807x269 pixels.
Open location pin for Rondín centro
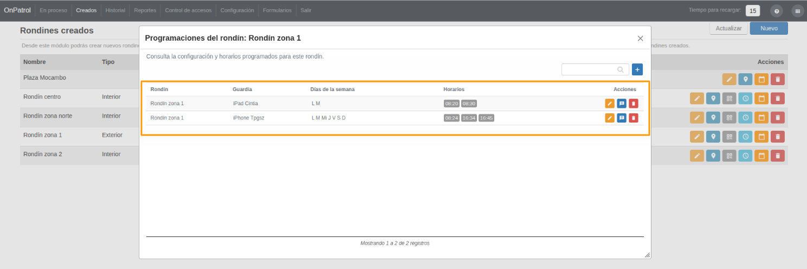pyautogui.click(x=713, y=98)
